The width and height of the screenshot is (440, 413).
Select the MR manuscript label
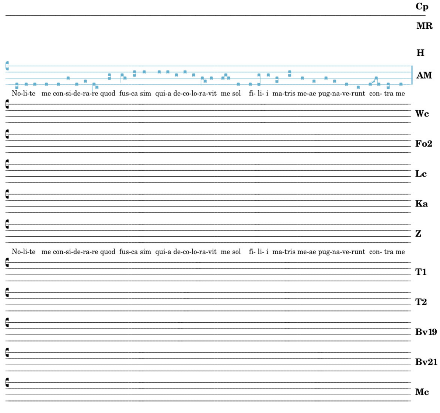pos(424,26)
